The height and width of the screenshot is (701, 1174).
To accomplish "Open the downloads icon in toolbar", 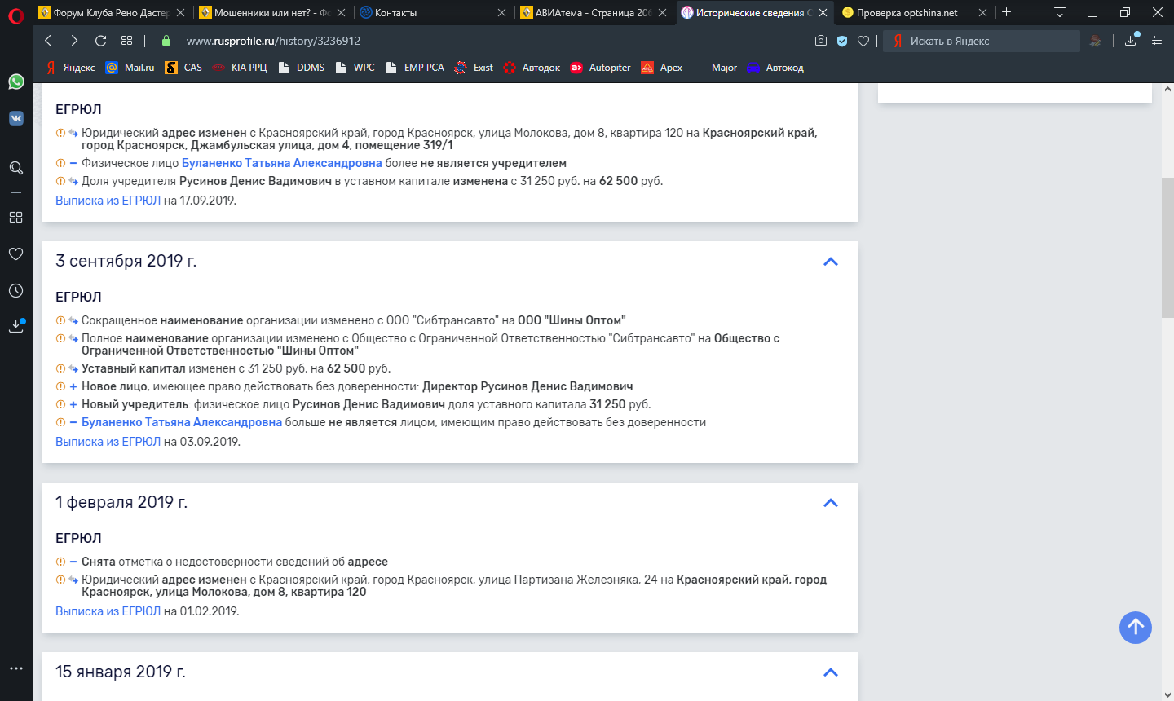I will pos(1131,41).
